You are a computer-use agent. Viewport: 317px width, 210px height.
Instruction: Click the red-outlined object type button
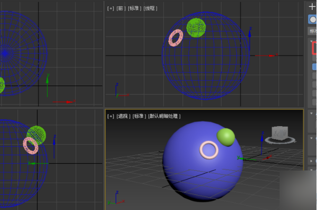(x=314, y=48)
